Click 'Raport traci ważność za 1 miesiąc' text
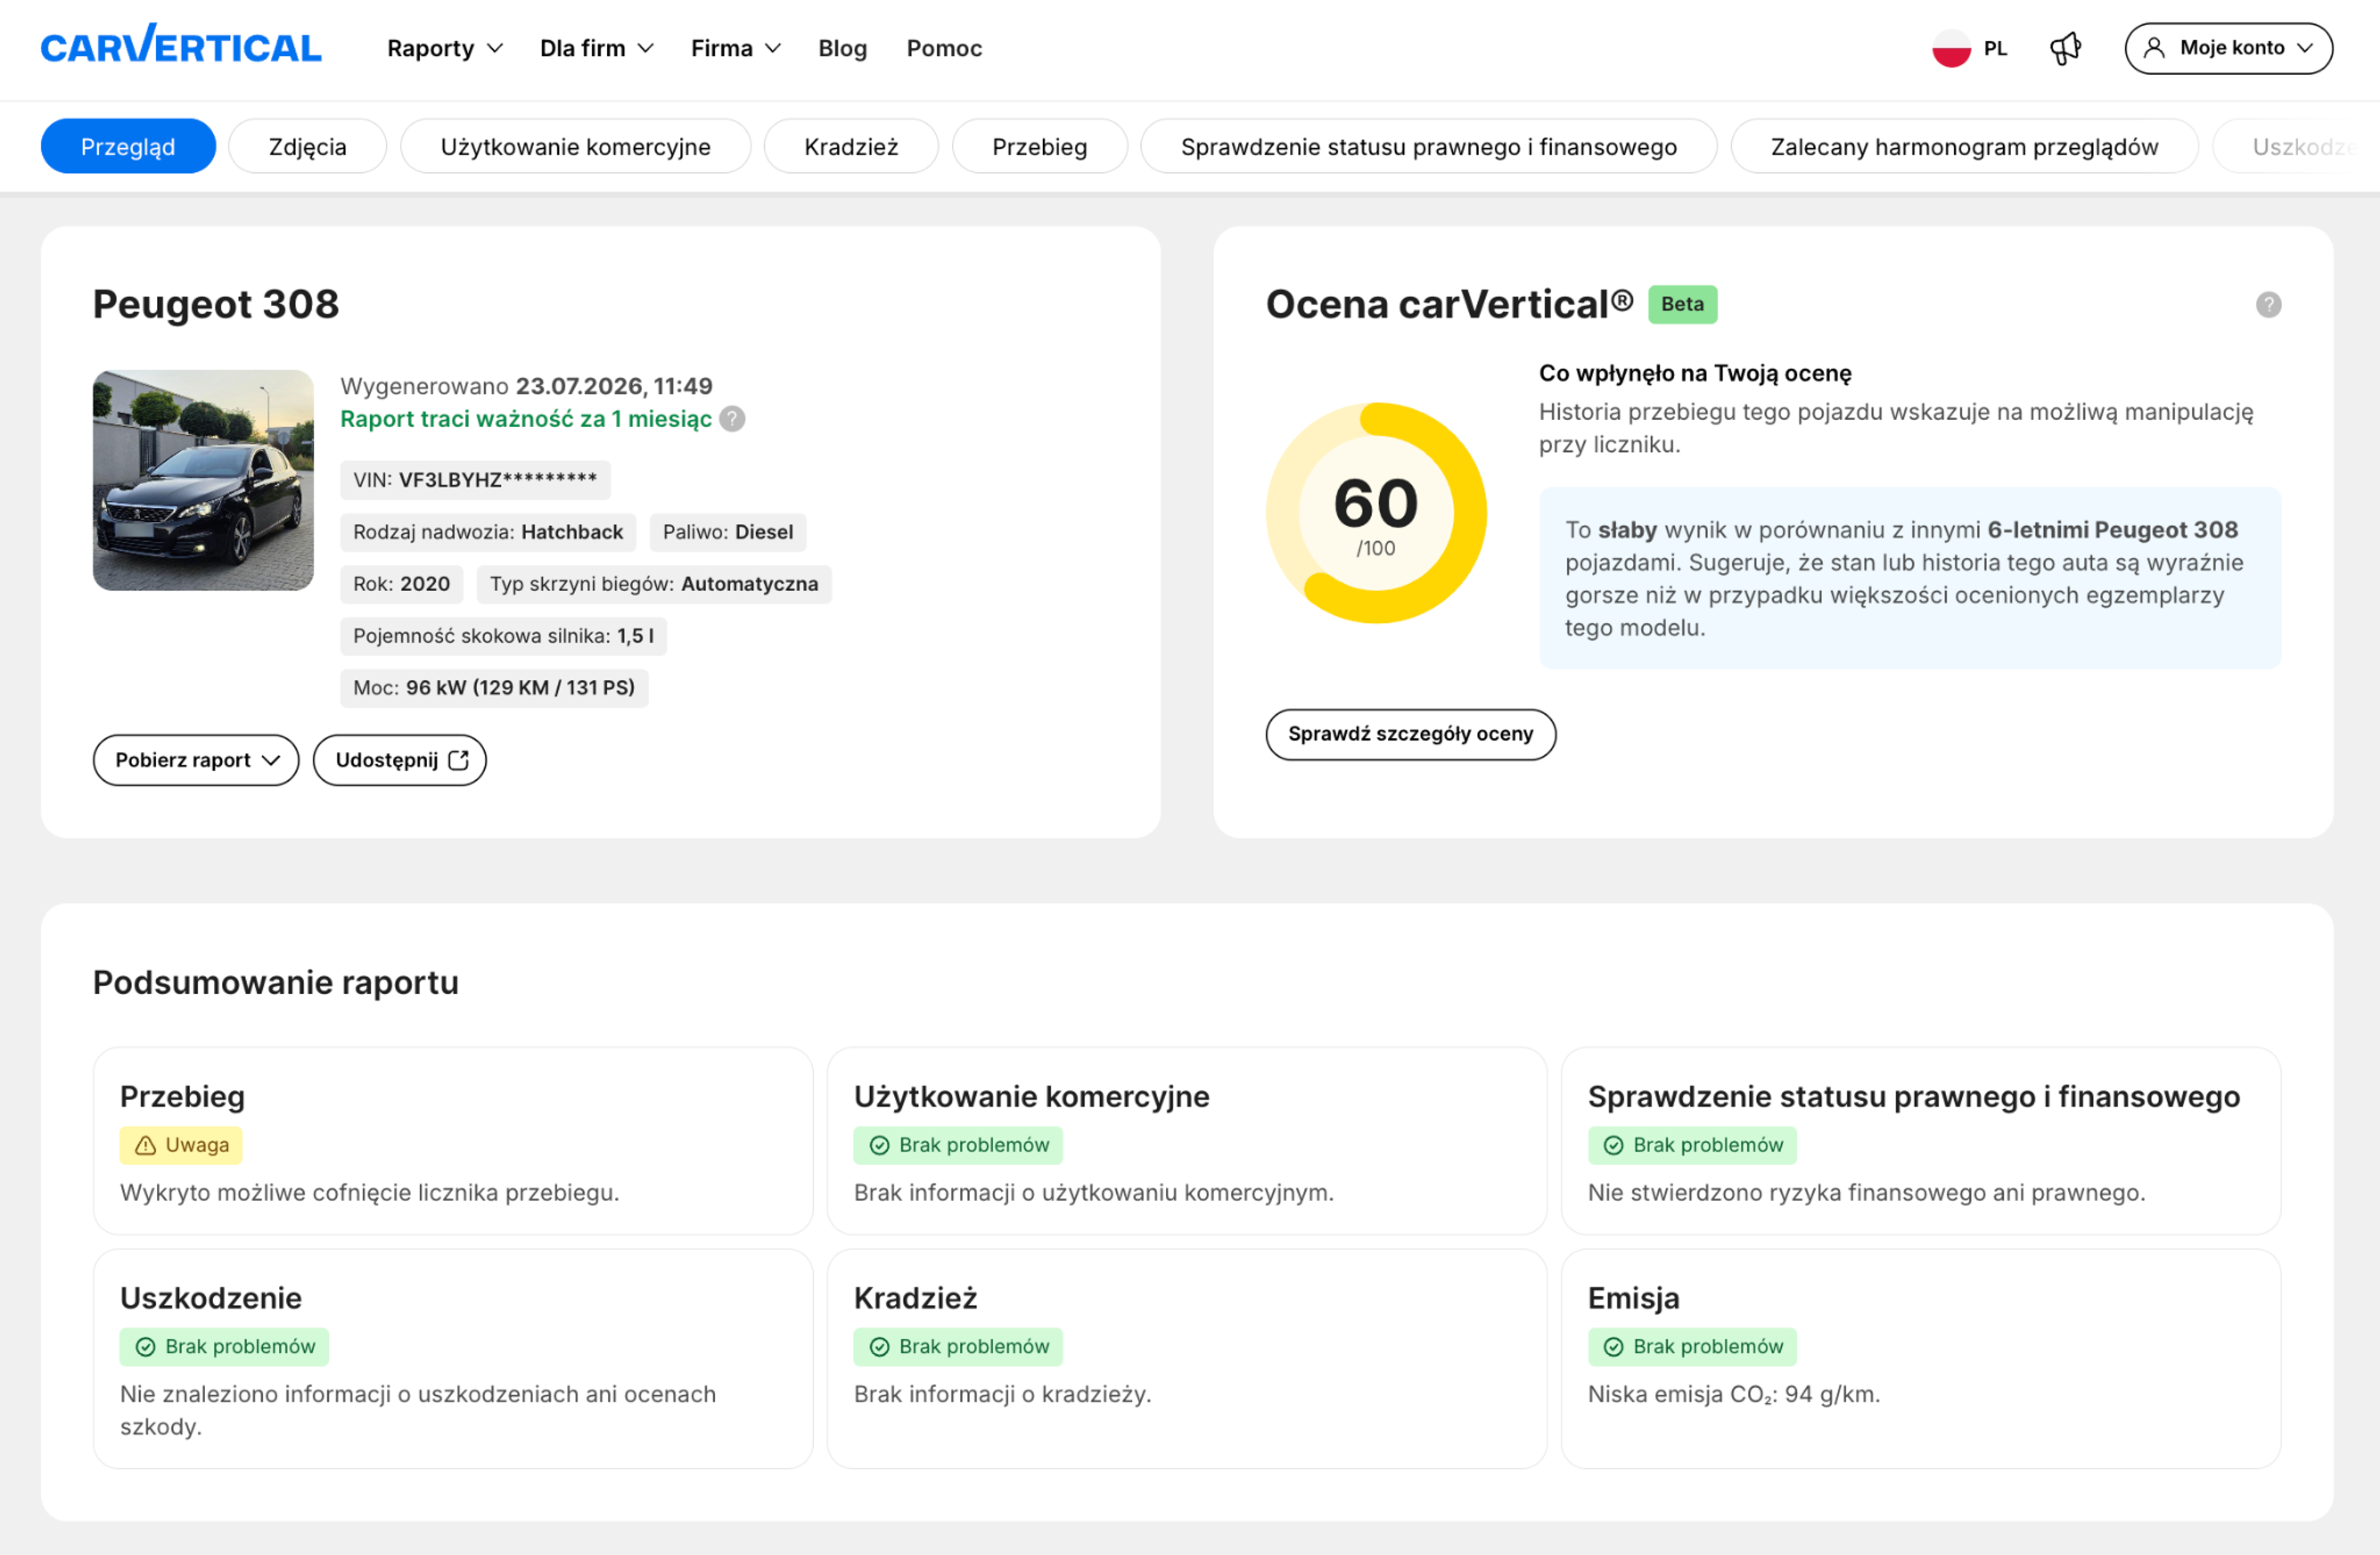The width and height of the screenshot is (2380, 1555). click(526, 419)
